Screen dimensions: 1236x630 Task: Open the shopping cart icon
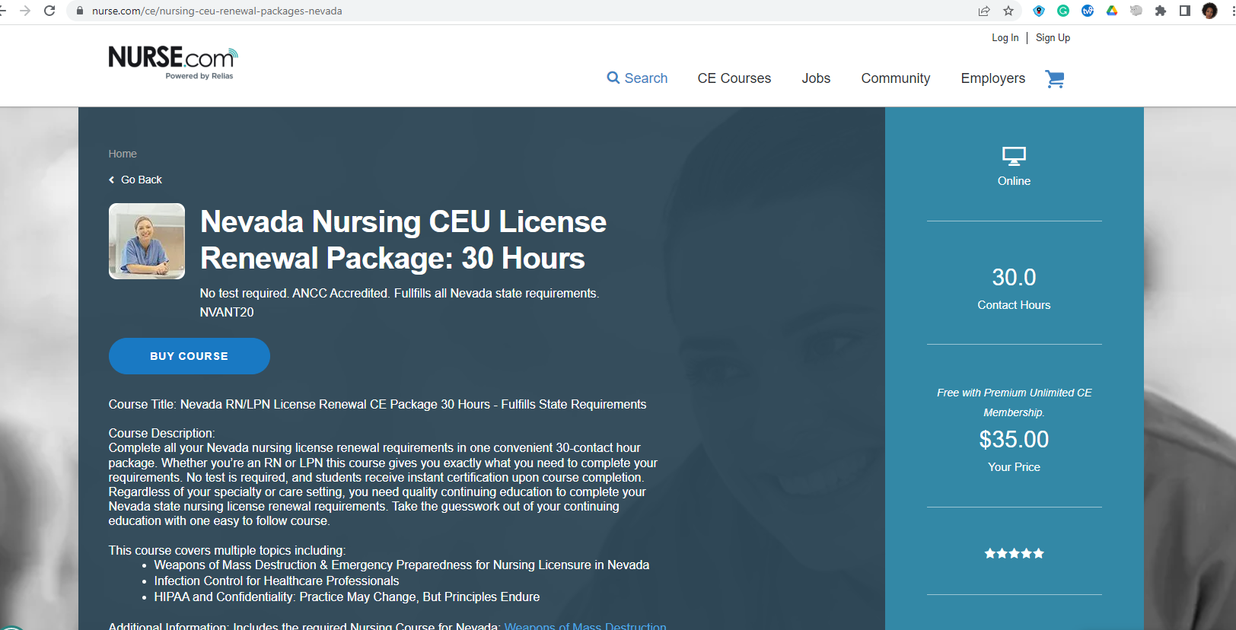point(1055,78)
